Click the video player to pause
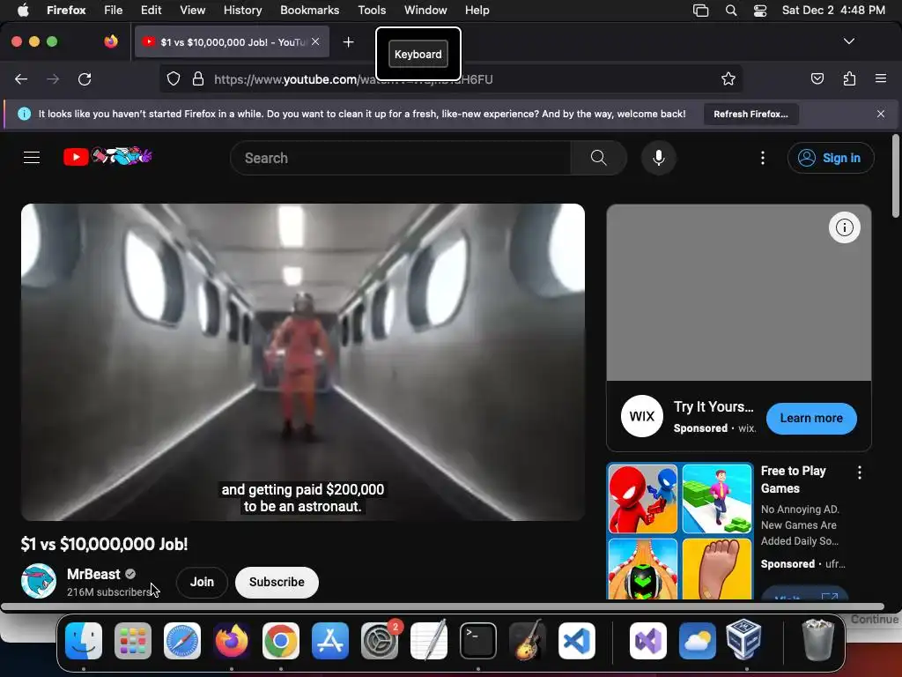 coord(303,361)
